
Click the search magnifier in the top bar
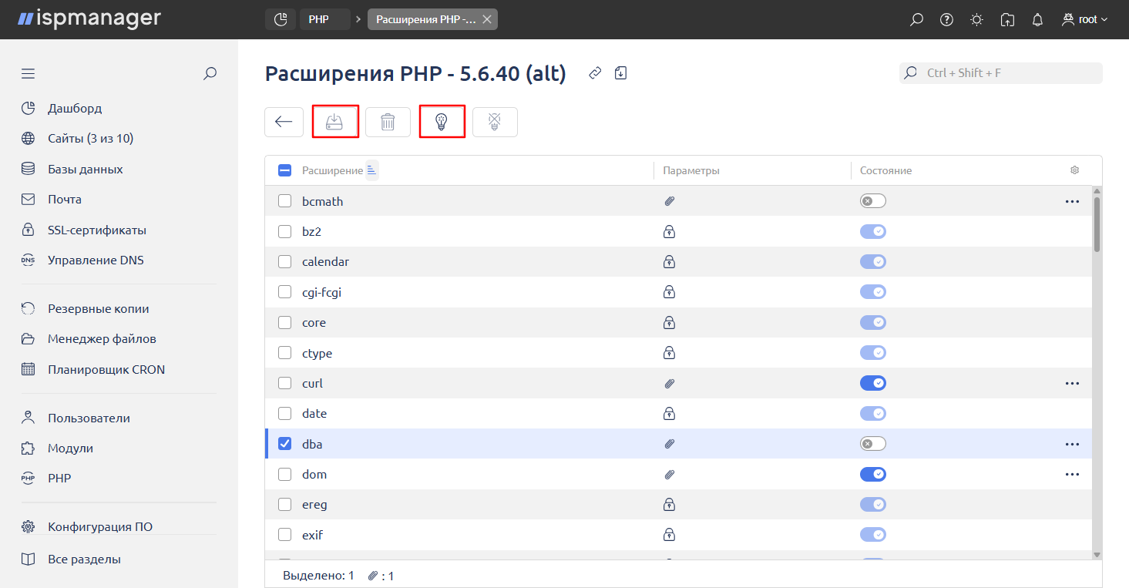pos(916,19)
